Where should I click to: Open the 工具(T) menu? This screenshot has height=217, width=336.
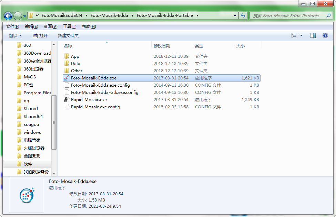69,26
